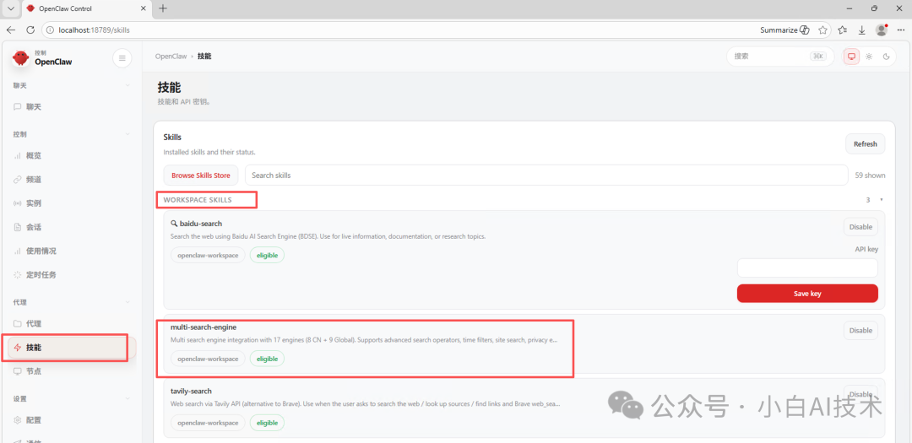This screenshot has width=912, height=443.
Task: Select the system theme monitor icon
Action: [851, 57]
